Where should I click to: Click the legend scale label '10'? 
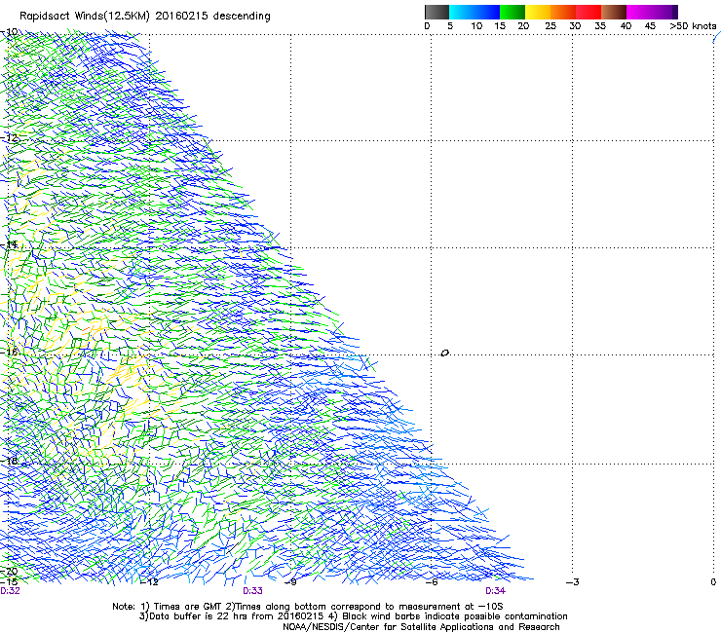476,26
